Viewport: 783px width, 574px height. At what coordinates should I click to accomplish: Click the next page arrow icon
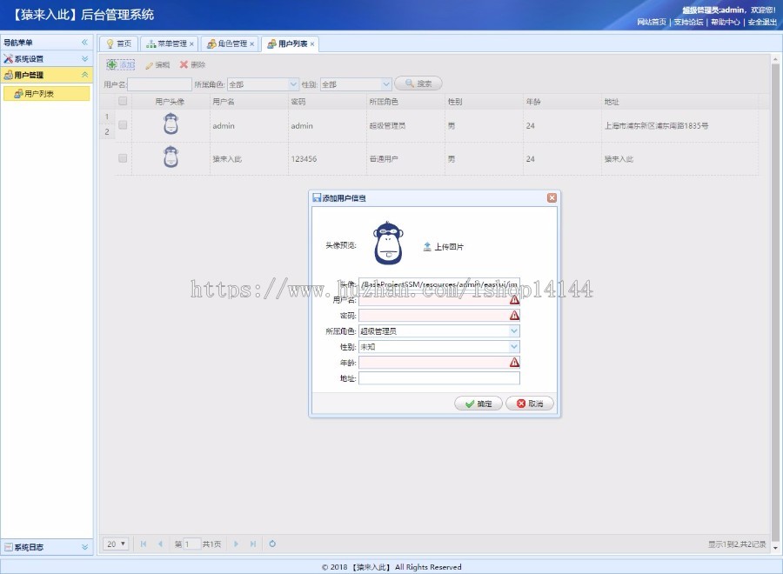pos(237,544)
